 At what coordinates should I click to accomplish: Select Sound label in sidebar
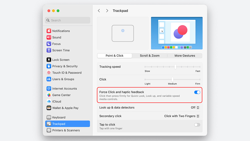point(57,37)
